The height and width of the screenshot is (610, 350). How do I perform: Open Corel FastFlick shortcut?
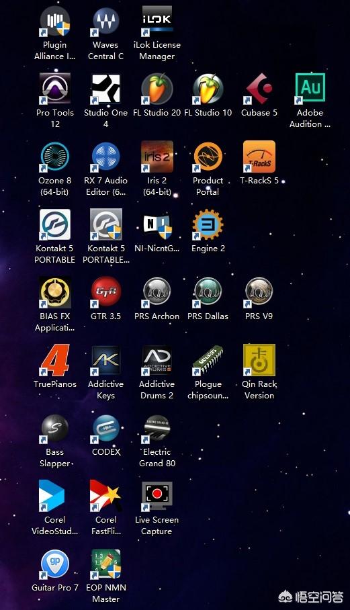(105, 496)
